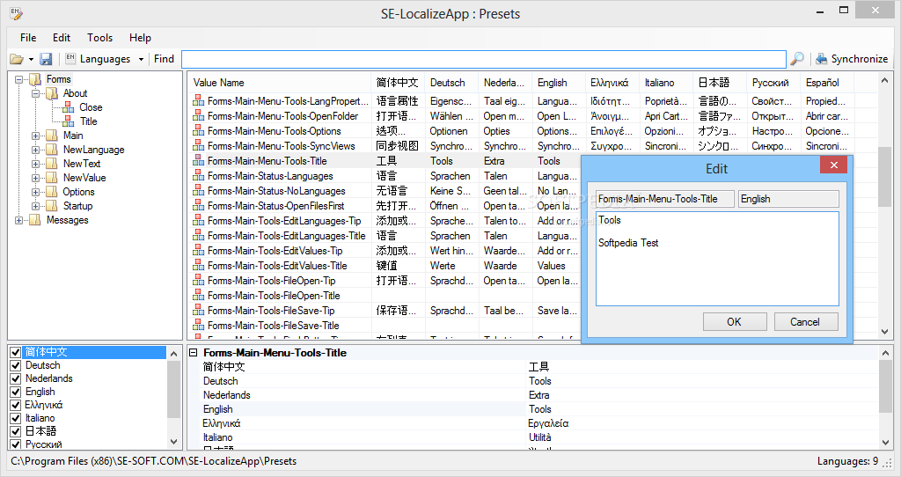Click the open folder toolbar icon
Image resolution: width=901 pixels, height=477 pixels.
pyautogui.click(x=17, y=59)
